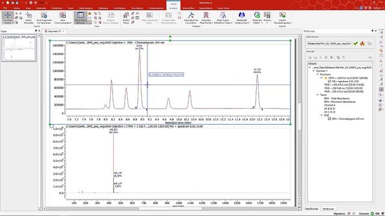385x216 pixels.
Task: Switch to the Quantitation ribbon tab
Action: (206, 8)
